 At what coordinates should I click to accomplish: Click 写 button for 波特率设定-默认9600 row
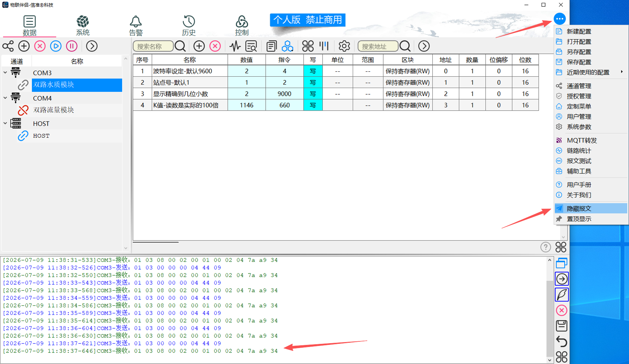click(x=313, y=71)
